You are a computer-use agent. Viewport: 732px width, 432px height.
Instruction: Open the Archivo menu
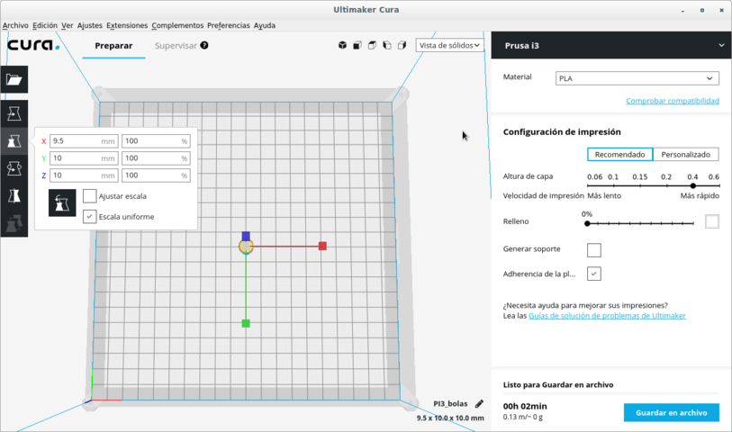pyautogui.click(x=15, y=25)
